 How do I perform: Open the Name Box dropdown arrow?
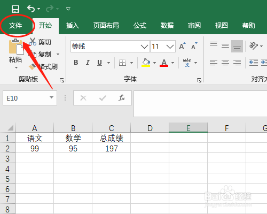[51, 97]
